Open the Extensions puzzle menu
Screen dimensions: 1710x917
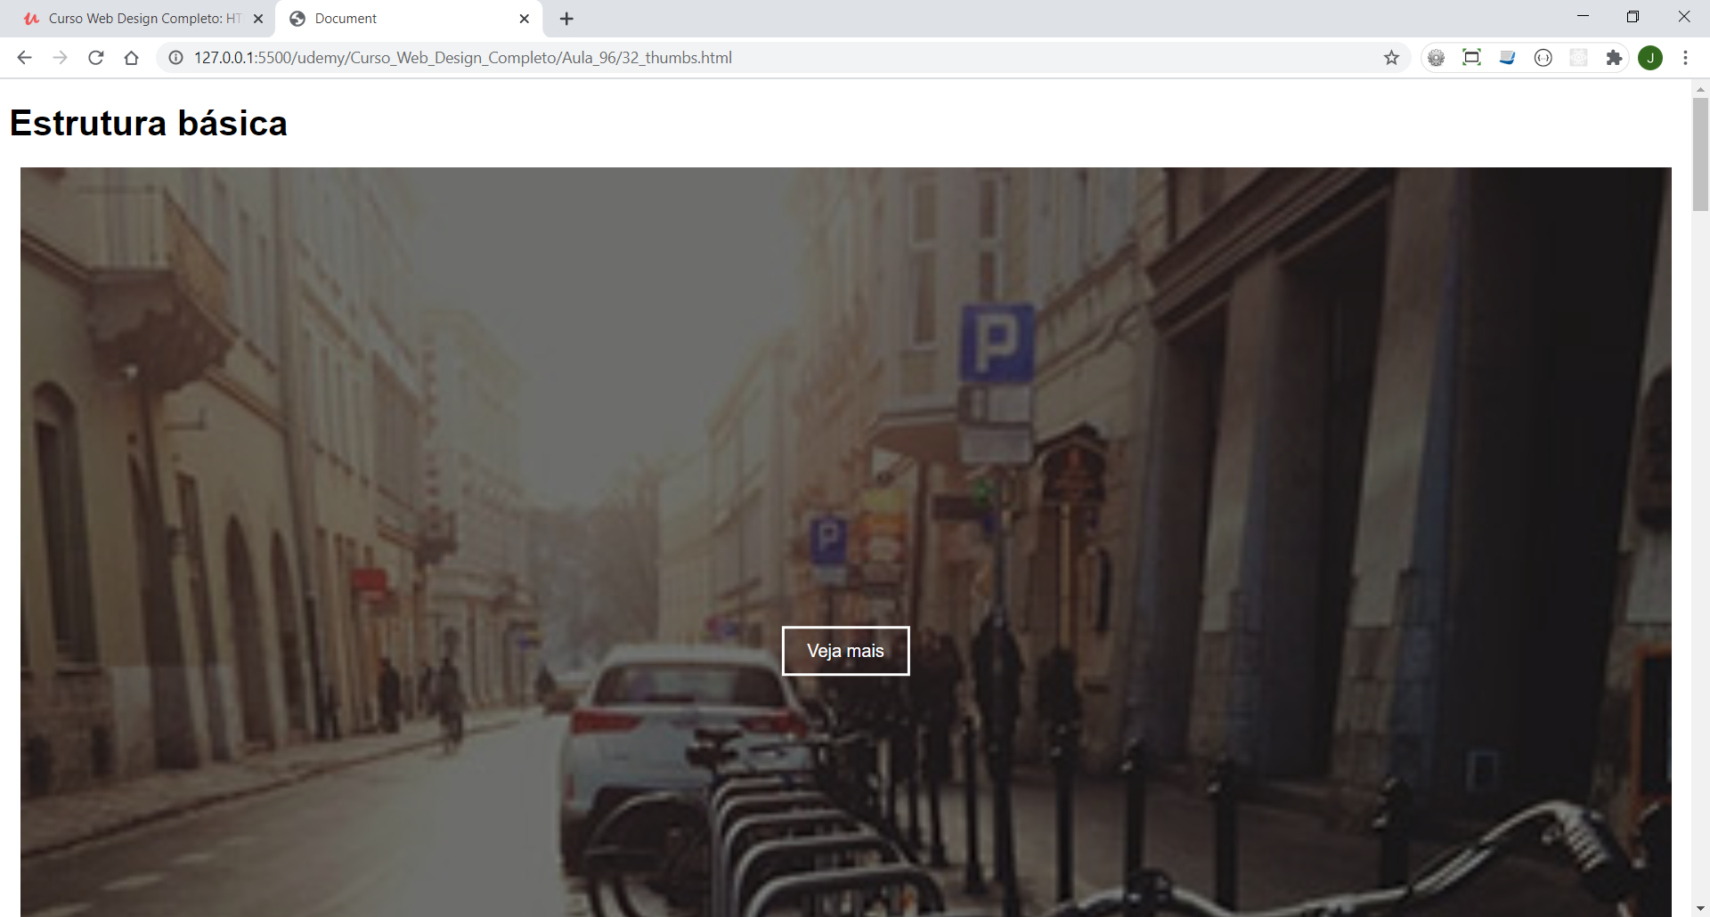[x=1614, y=58]
